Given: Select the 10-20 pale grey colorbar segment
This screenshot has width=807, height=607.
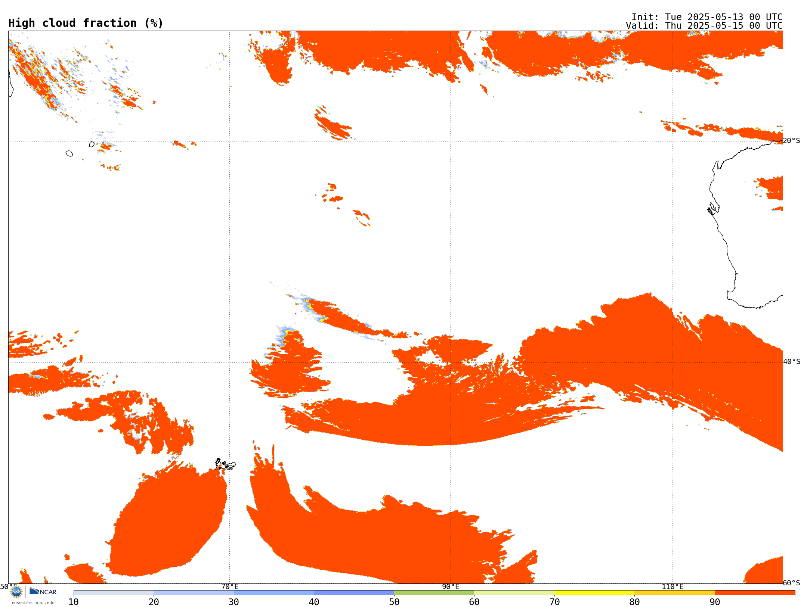Looking at the screenshot, I should coord(114,593).
